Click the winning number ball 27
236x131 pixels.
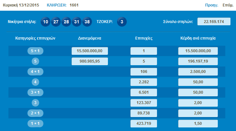56,22
